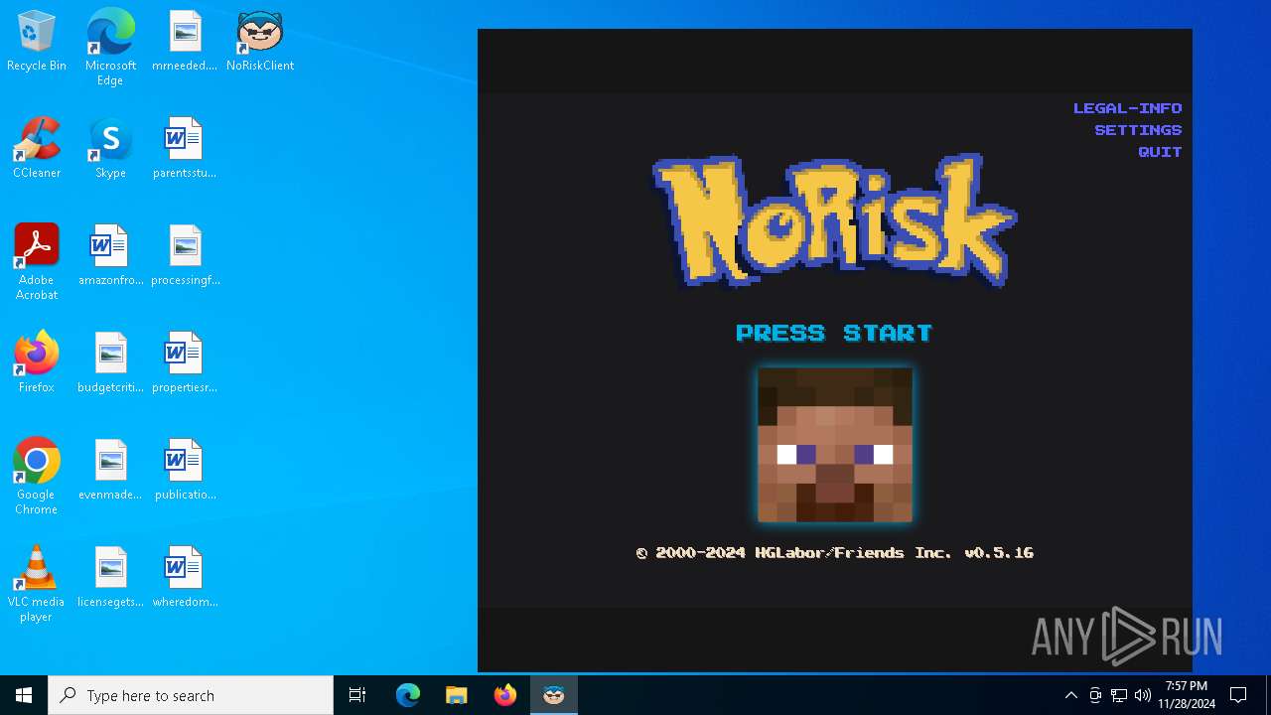The height and width of the screenshot is (715, 1271).
Task: Click the taskbar search box
Action: pos(191,695)
